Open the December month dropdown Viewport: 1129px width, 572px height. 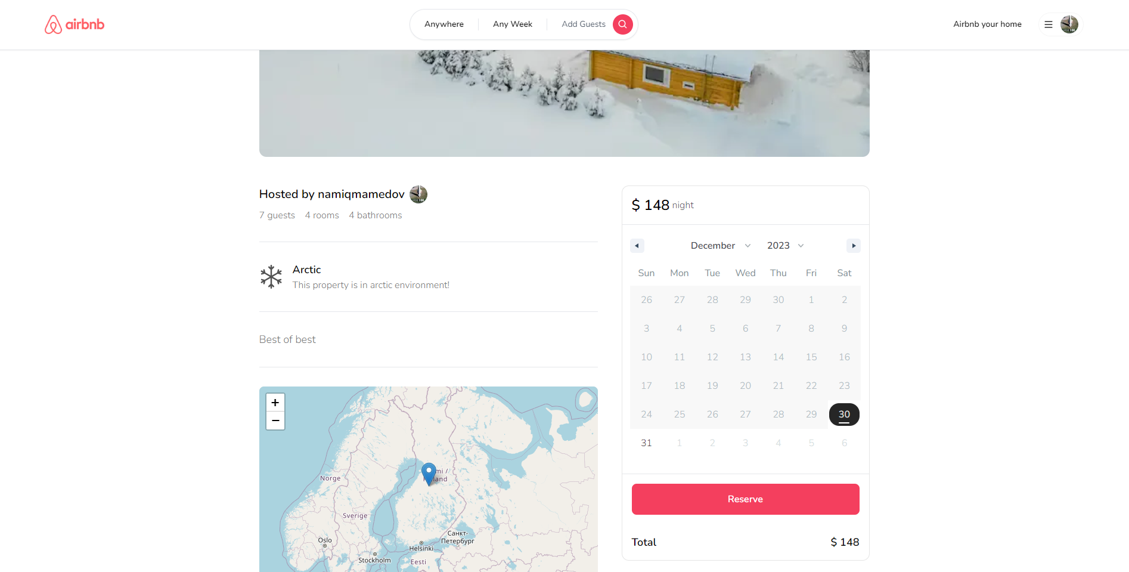[721, 246]
